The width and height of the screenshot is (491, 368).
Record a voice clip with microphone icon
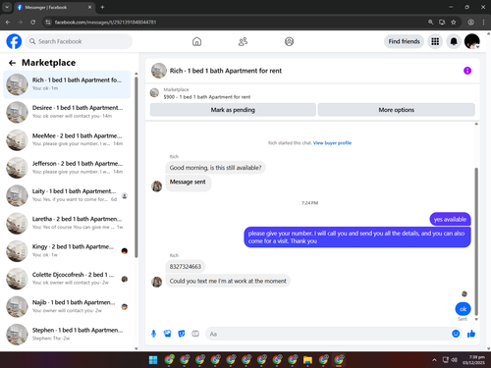153,334
